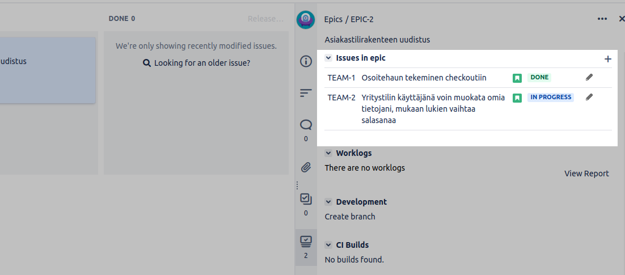Collapse the Worklogs section
The width and height of the screenshot is (625, 275).
coord(328,153)
